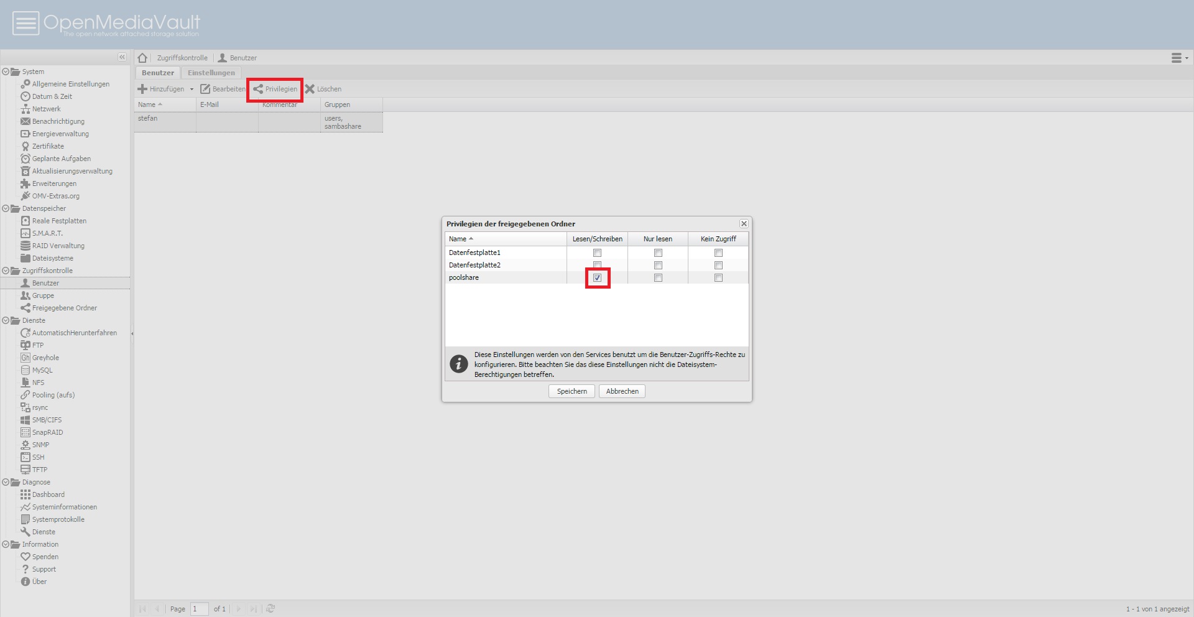The width and height of the screenshot is (1194, 617).
Task: Collapse the left navigation panel
Action: coord(122,57)
